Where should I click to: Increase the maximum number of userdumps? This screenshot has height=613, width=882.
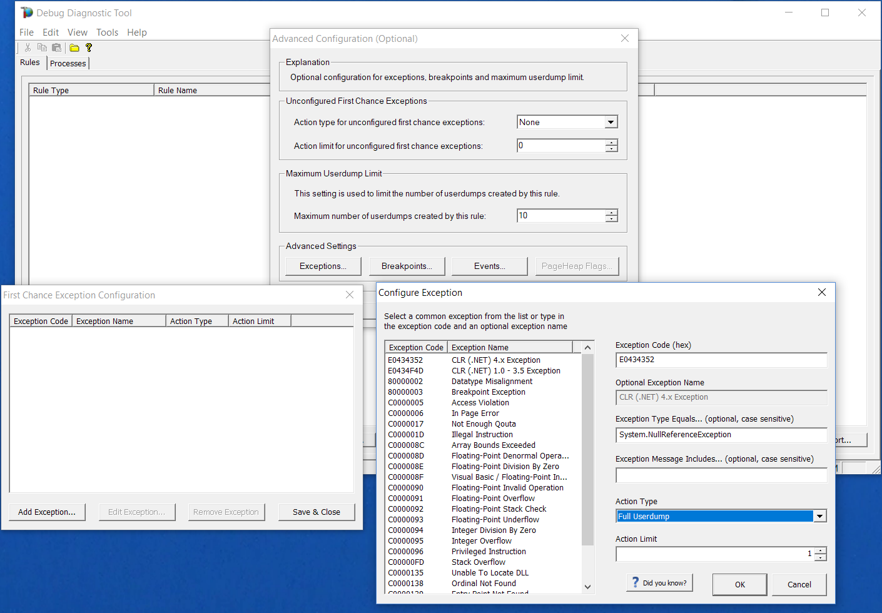[x=611, y=213]
